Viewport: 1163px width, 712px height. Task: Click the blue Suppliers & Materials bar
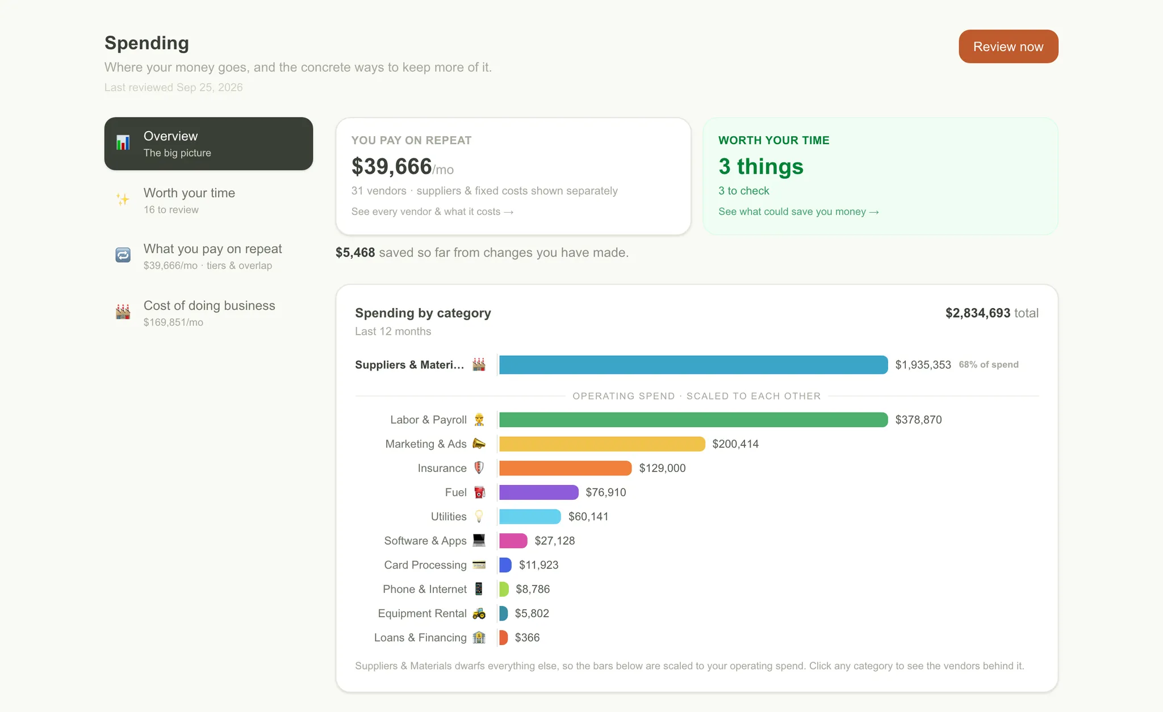(x=693, y=365)
